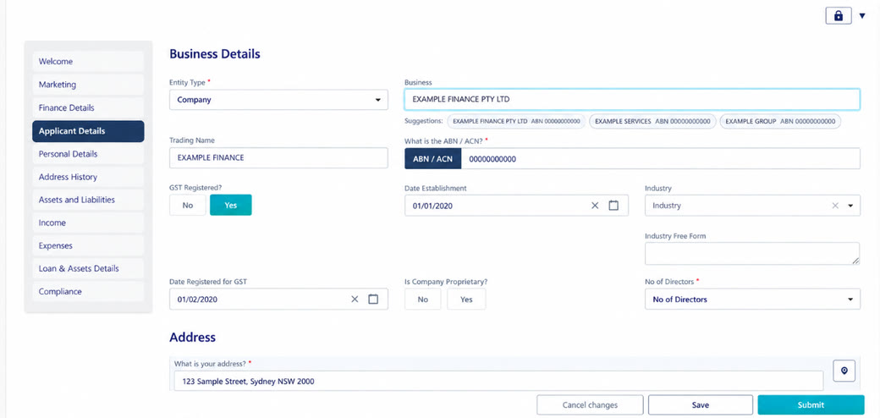Click the ABN / ACN number field
Viewport: 880px width, 418px height.
pyautogui.click(x=660, y=159)
